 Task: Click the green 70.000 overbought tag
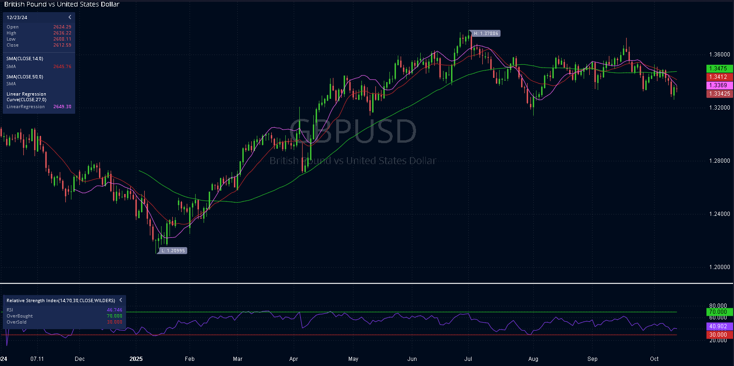point(719,312)
